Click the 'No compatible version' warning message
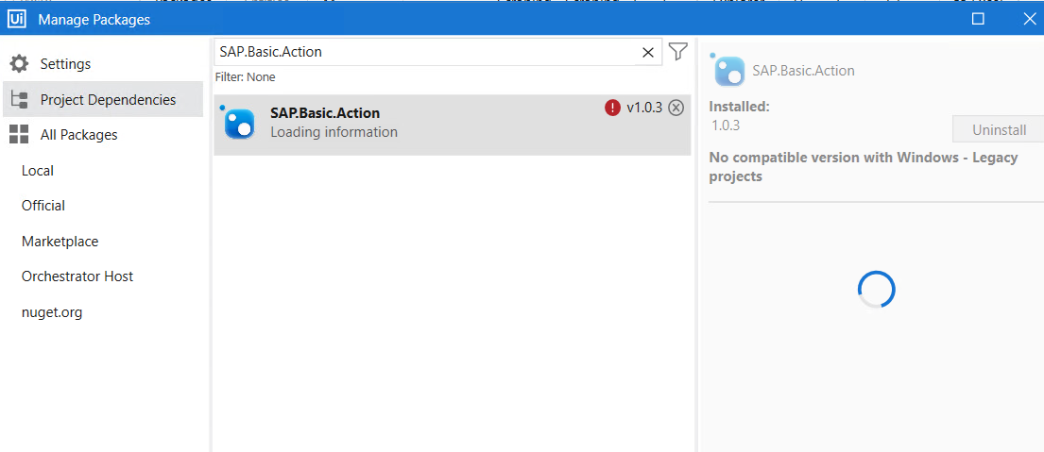This screenshot has height=452, width=1044. [x=863, y=167]
